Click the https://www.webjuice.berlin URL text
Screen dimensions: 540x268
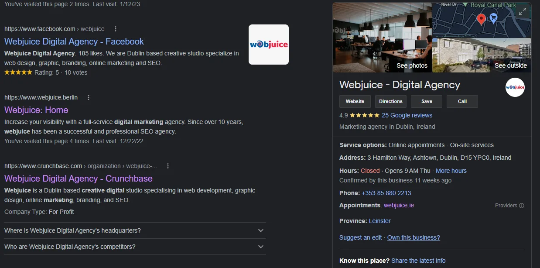coord(41,97)
